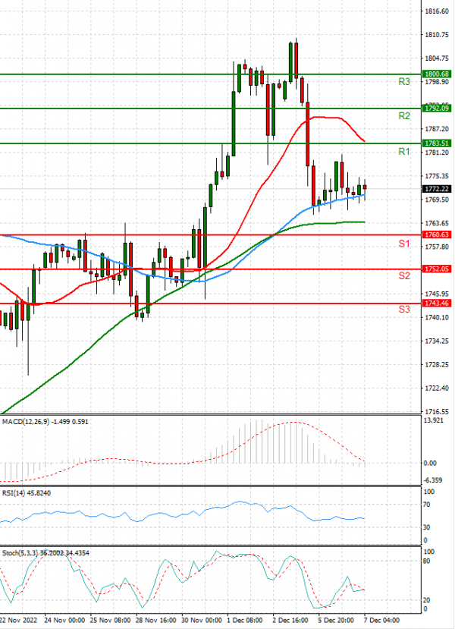
Task: Click the MACD(12,26,9) indicator label
Action: pos(45,422)
